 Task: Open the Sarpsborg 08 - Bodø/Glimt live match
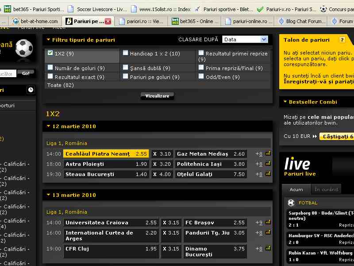point(320,219)
